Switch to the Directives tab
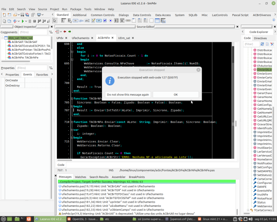This screenshot has width=277, height=222. coord(260,38)
